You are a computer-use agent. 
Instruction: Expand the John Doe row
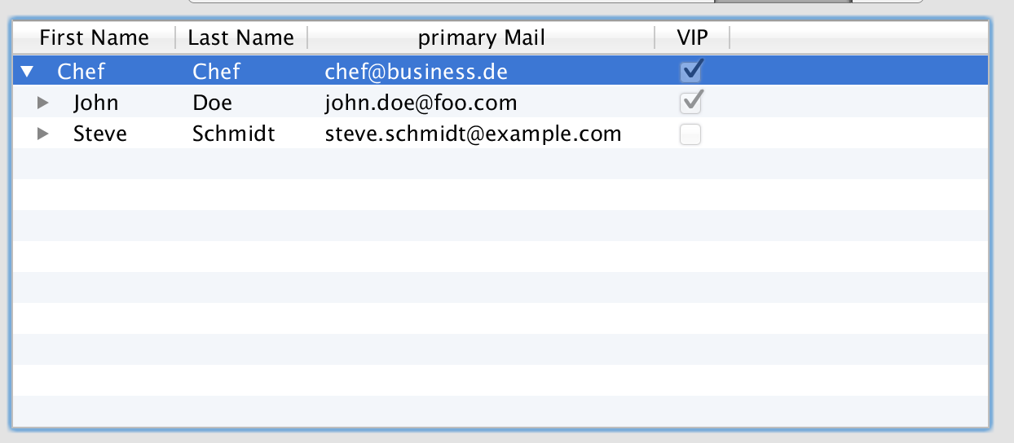point(43,103)
